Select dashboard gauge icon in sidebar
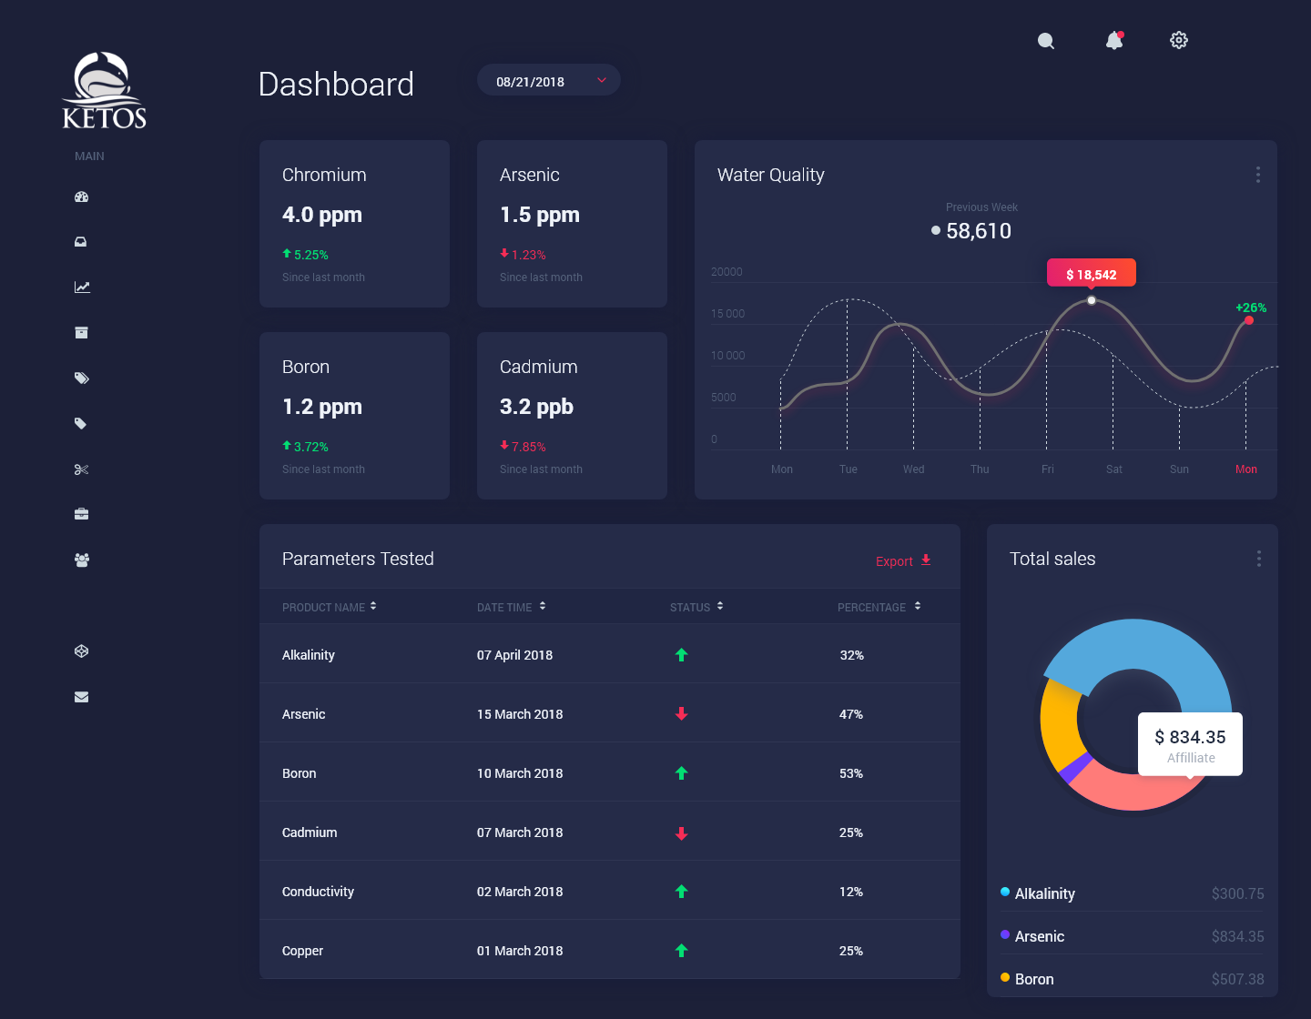The height and width of the screenshot is (1019, 1311). tap(82, 197)
